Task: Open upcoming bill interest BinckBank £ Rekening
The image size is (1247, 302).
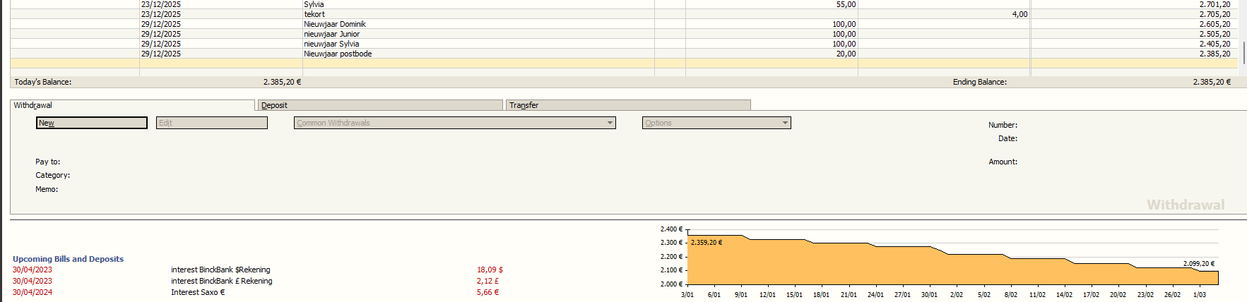Action: pyautogui.click(x=221, y=281)
